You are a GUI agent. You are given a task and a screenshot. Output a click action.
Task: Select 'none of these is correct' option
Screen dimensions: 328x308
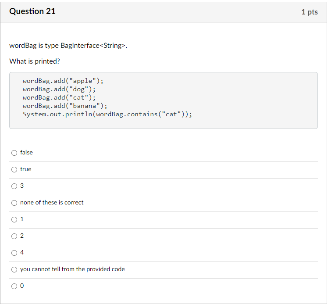[x=14, y=203]
